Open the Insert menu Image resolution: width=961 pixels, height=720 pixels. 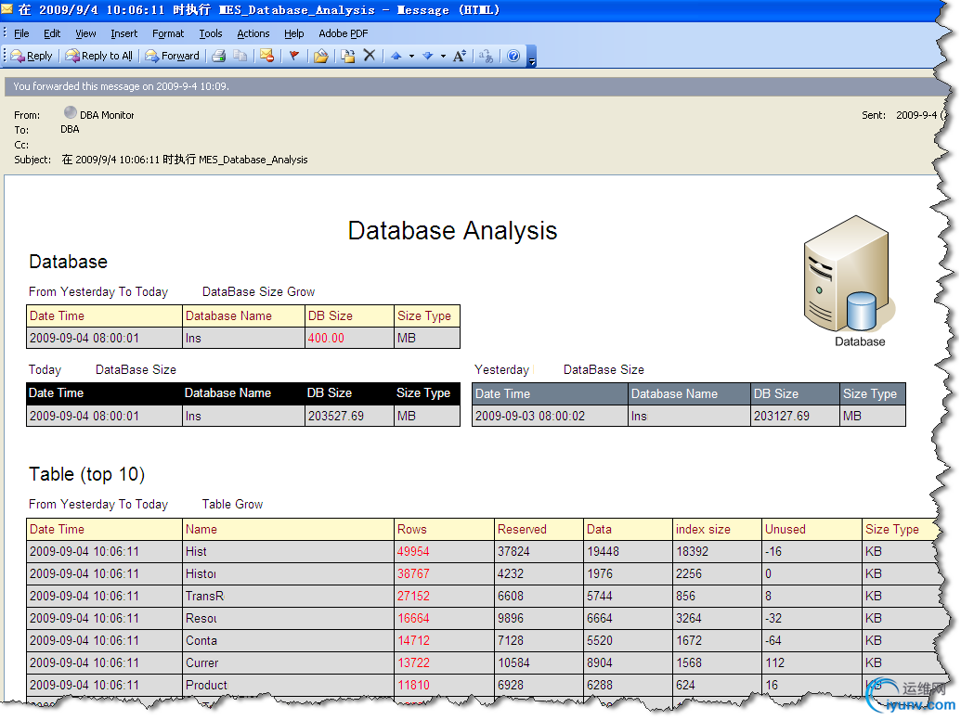pos(123,33)
